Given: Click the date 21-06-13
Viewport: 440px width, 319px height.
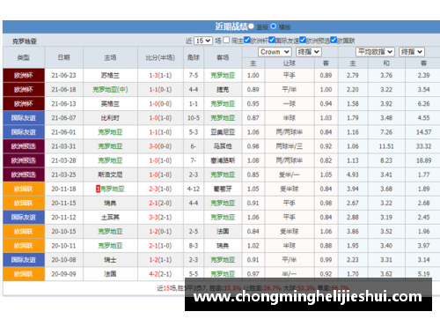Looking at the screenshot, I should [x=63, y=104].
